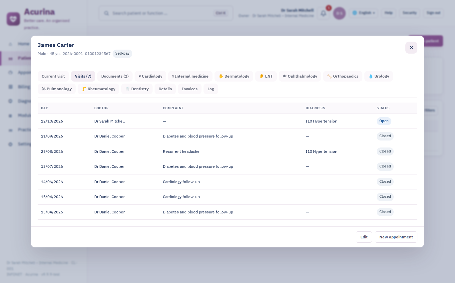Open the English language dropdown
The image size is (455, 283).
(x=364, y=13)
